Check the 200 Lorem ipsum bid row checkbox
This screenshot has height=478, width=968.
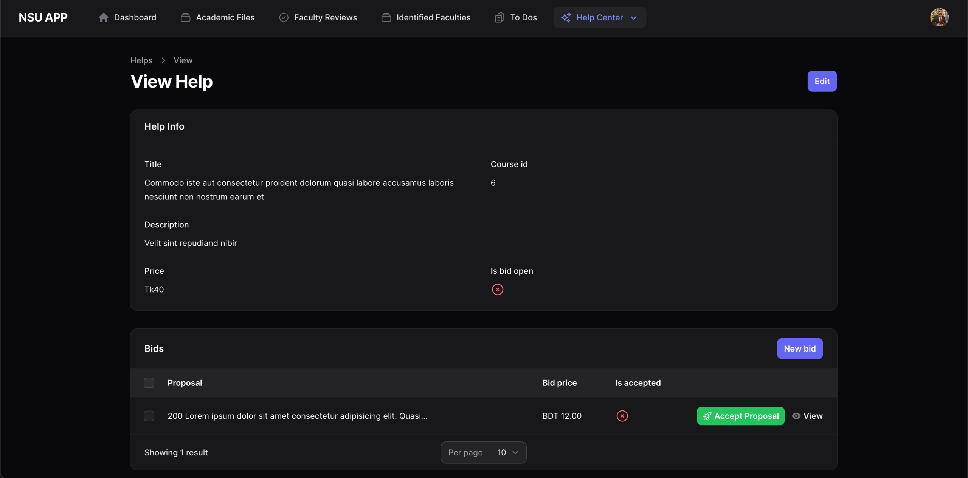point(149,416)
